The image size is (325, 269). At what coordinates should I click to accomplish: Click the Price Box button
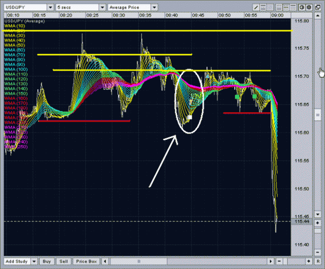click(x=86, y=261)
